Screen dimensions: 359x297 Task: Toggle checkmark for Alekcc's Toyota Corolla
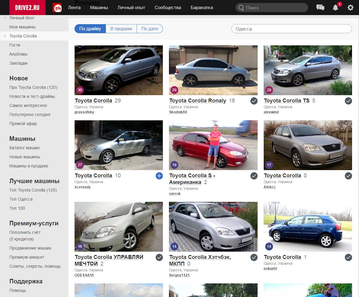pyautogui.click(x=348, y=176)
